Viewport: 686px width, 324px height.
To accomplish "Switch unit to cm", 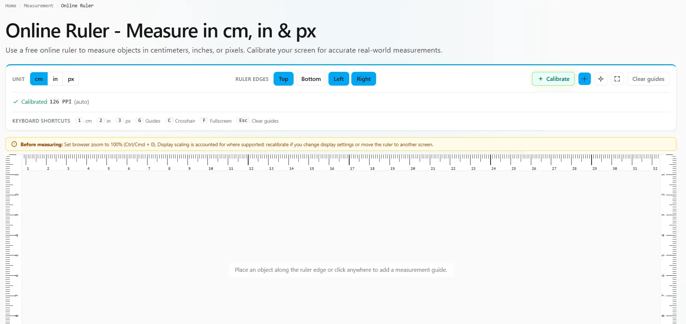I will tap(39, 79).
